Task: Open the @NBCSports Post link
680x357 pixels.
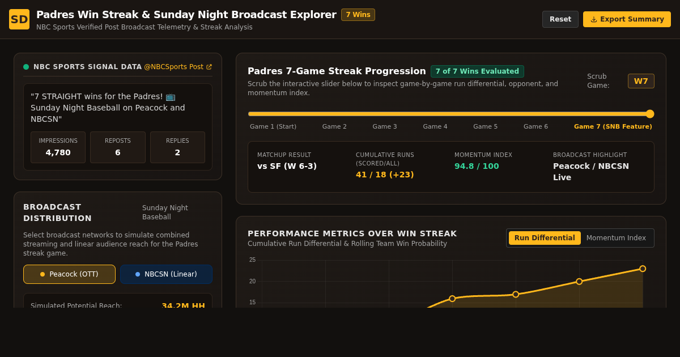Action: [178, 67]
